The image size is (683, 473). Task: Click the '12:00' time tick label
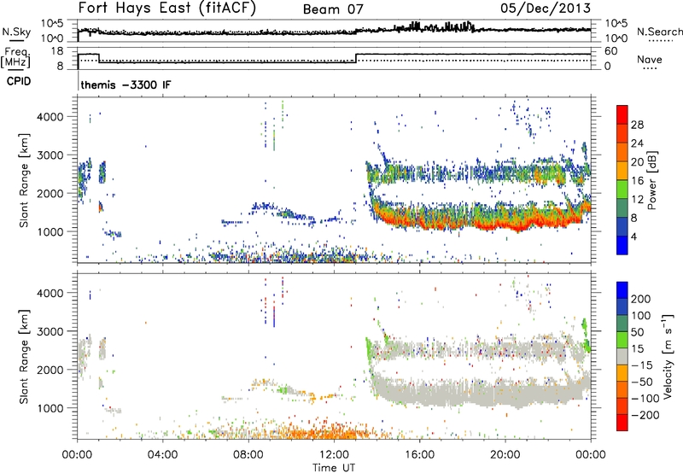[x=334, y=455]
